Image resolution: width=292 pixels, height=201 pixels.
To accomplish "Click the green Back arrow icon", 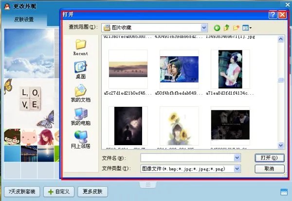I will coord(217,28).
